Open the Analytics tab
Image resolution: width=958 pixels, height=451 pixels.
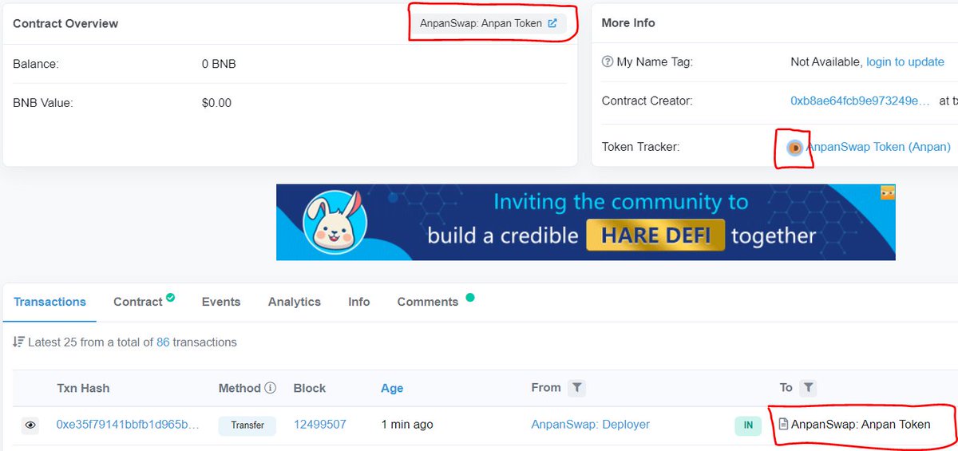pyautogui.click(x=295, y=302)
